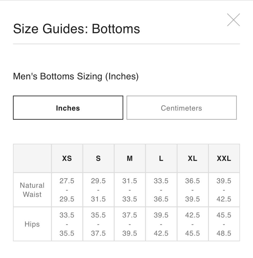
Task: Switch sizing to Centimeters
Action: point(181,108)
